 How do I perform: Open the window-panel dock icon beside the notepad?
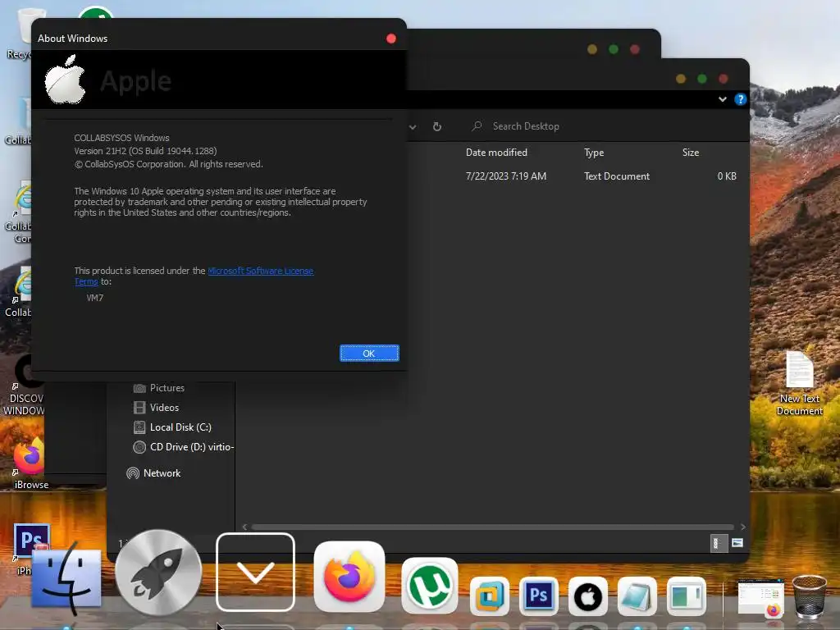click(x=687, y=596)
